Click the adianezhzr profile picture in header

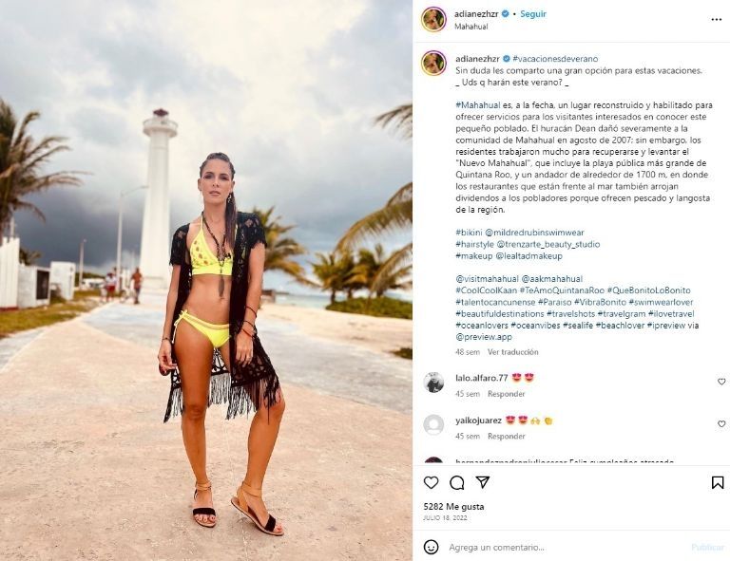pyautogui.click(x=433, y=20)
